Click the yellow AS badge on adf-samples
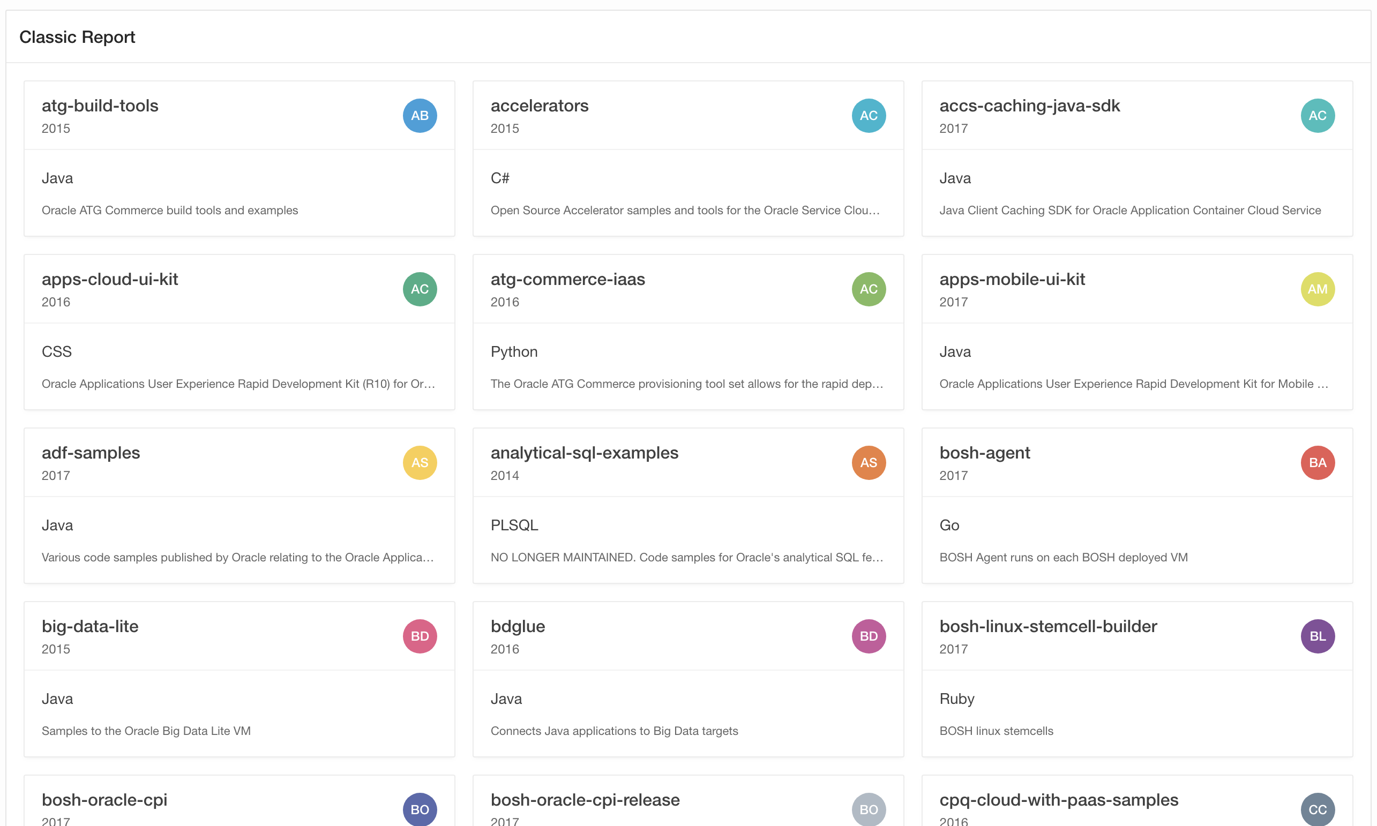The image size is (1377, 826). point(420,462)
